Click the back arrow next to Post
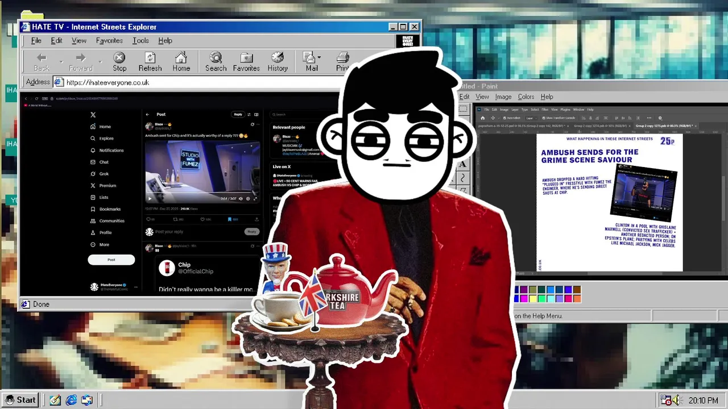The image size is (728, 409). 148,114
